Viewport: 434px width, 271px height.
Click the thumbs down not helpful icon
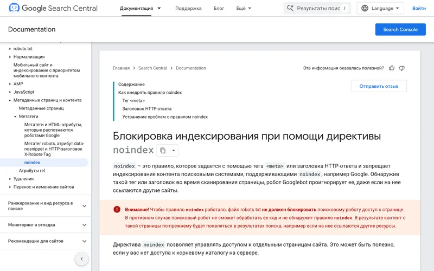401,68
